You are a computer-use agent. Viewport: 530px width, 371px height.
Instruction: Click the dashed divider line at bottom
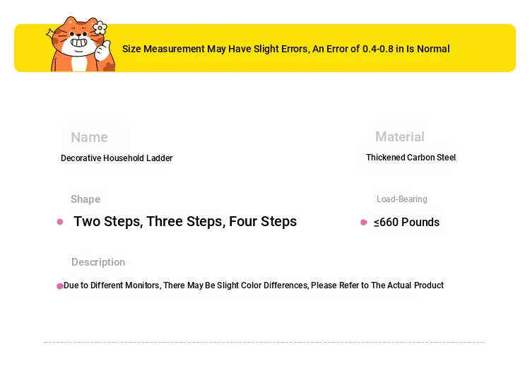click(264, 342)
